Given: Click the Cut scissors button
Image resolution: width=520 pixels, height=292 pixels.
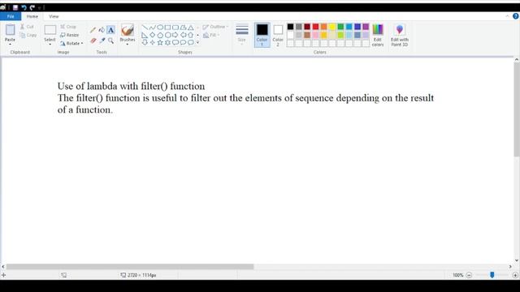Looking at the screenshot, I should point(27,27).
